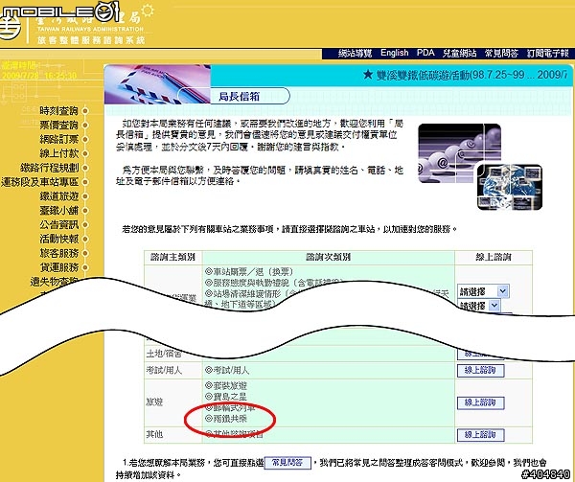
Task: Click 線上諮詢 button in 其他 row
Action: tap(480, 435)
